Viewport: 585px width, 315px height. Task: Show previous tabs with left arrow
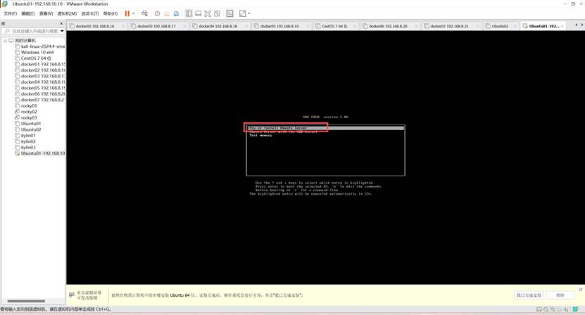[577, 25]
